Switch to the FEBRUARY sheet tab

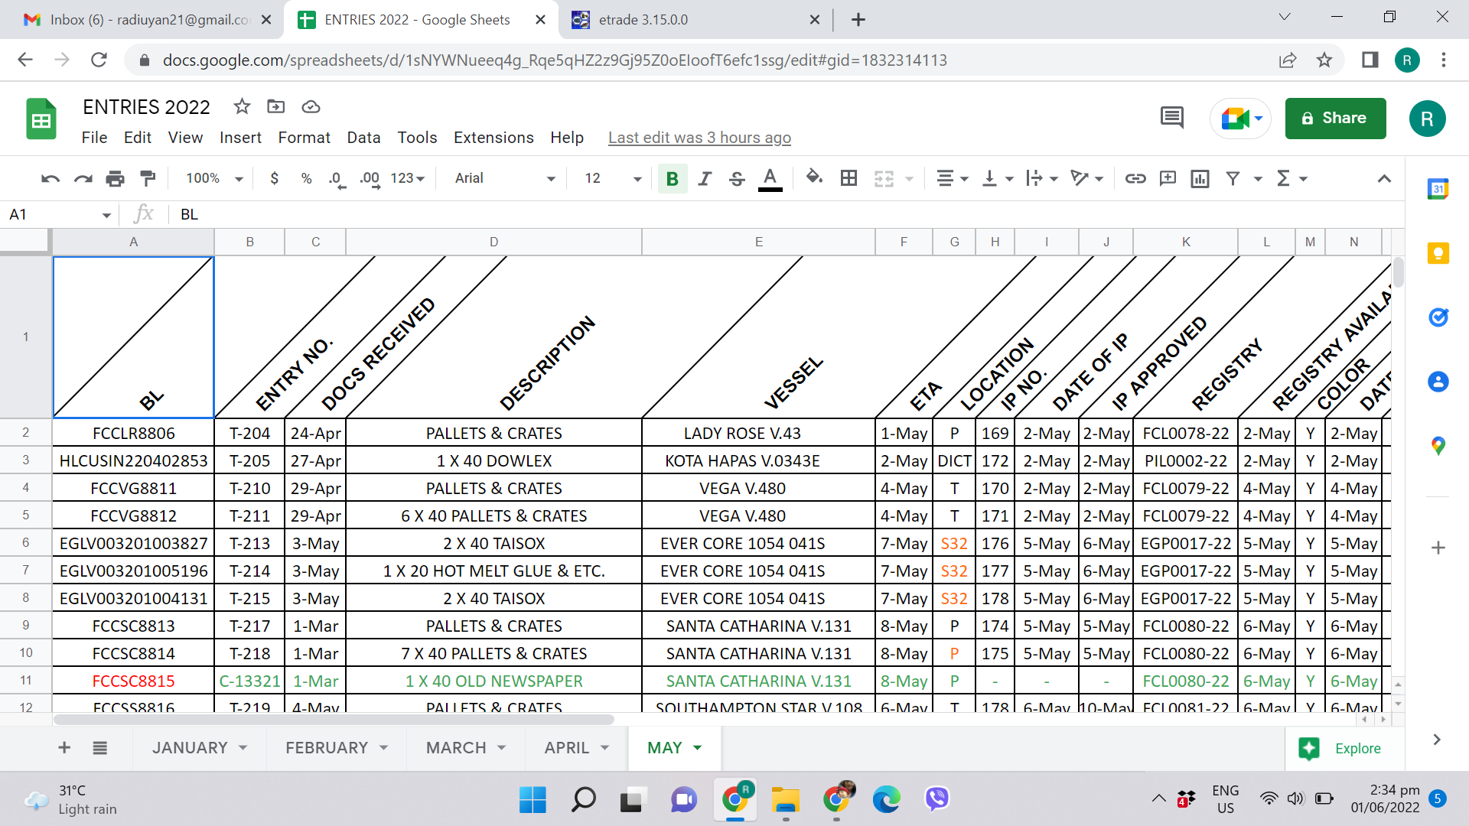(x=327, y=747)
